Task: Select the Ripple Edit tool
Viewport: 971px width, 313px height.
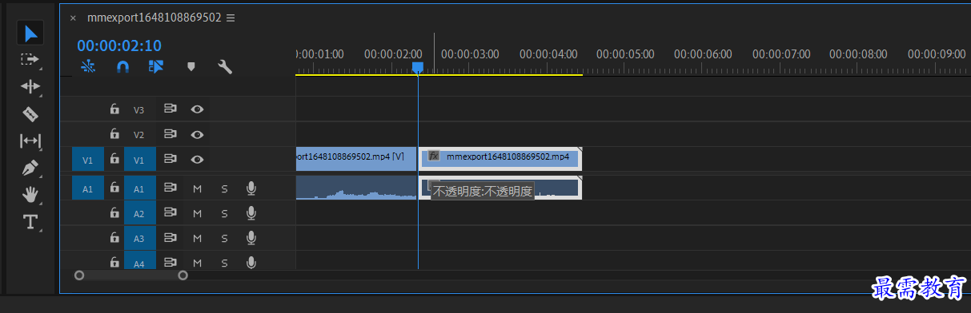Action: tap(30, 86)
